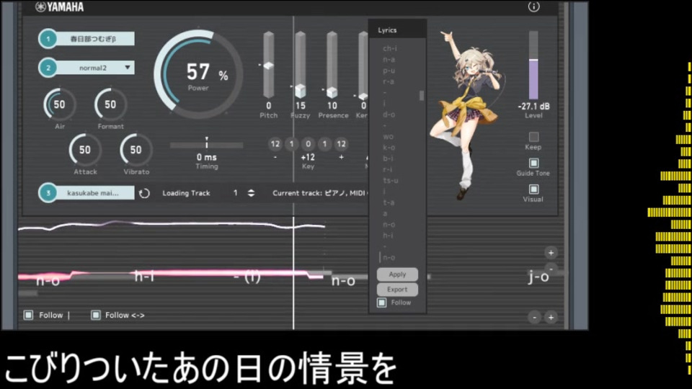Image resolution: width=692 pixels, height=389 pixels.
Task: Click the Fuzzy fader handle
Action: point(300,91)
